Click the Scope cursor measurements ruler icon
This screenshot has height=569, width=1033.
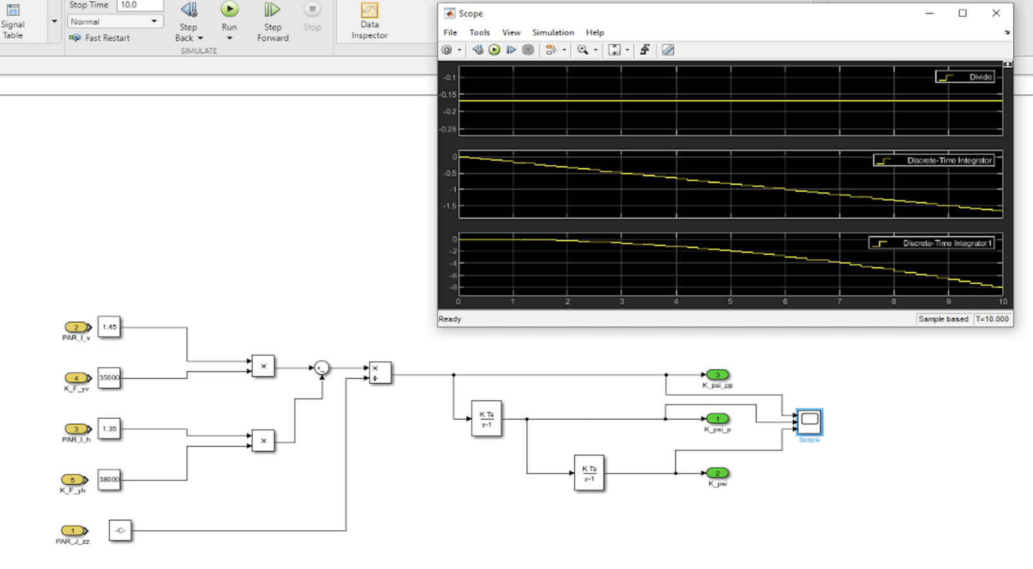(x=668, y=50)
